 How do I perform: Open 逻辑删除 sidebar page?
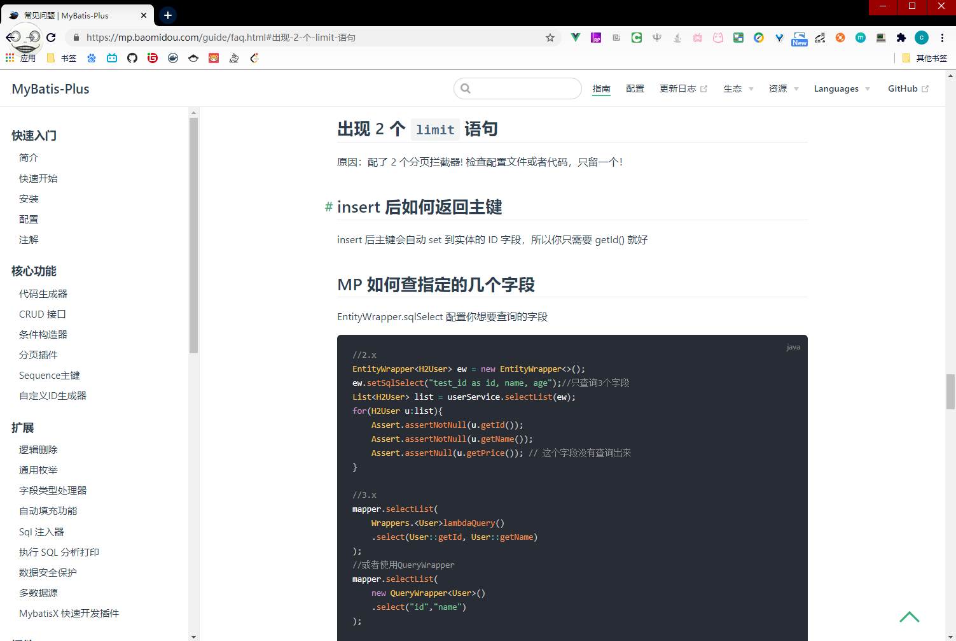(38, 450)
